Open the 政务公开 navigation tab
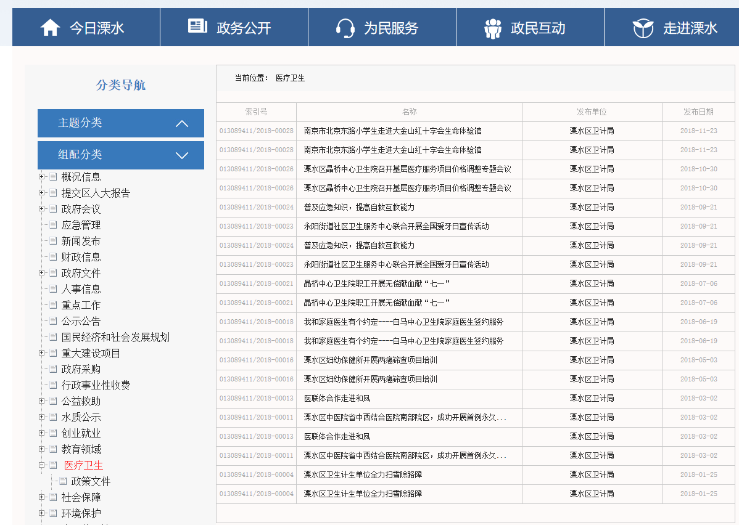739x525 pixels. coord(244,28)
